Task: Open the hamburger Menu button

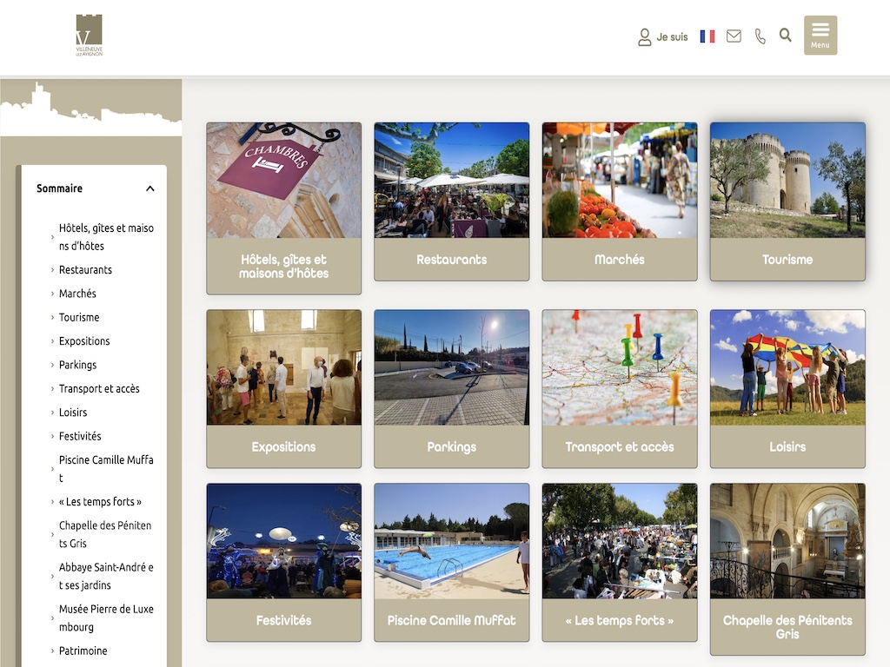Action: 820,35
